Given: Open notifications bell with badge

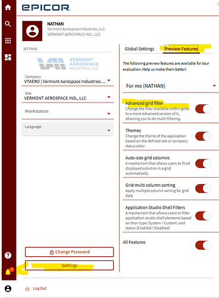Looking at the screenshot, I should [8, 272].
